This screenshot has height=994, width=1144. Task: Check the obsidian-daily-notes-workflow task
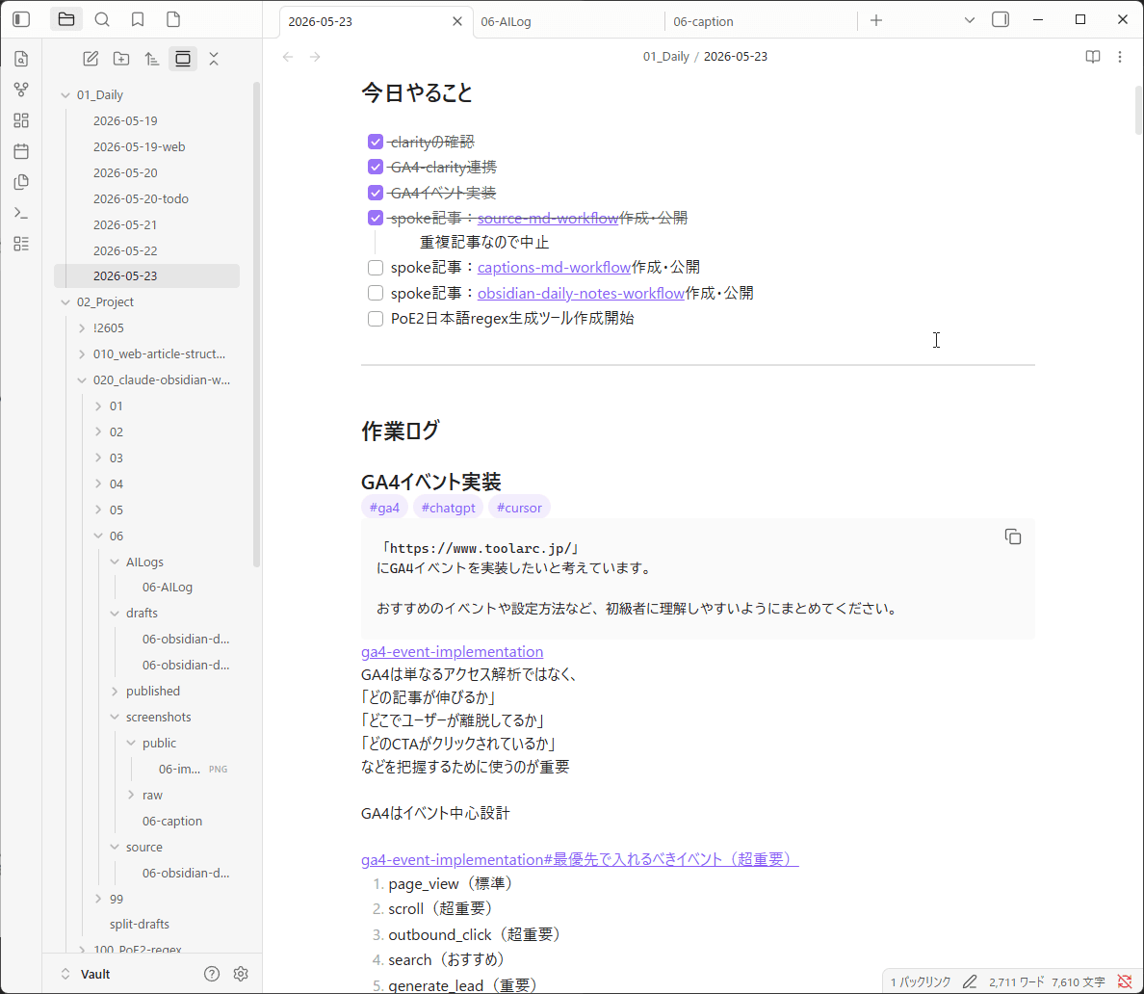[x=375, y=294]
